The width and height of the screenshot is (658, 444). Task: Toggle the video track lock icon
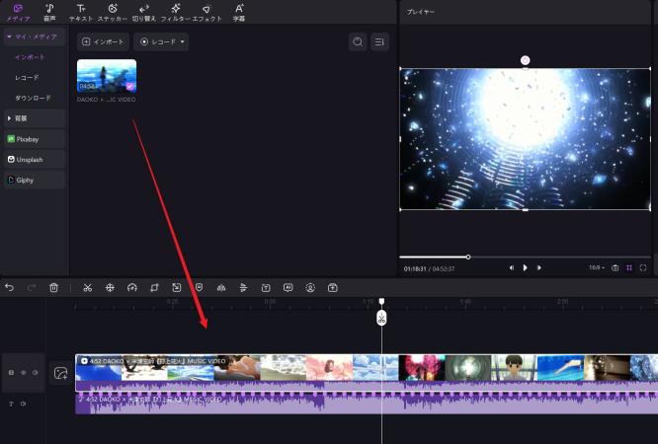point(11,373)
